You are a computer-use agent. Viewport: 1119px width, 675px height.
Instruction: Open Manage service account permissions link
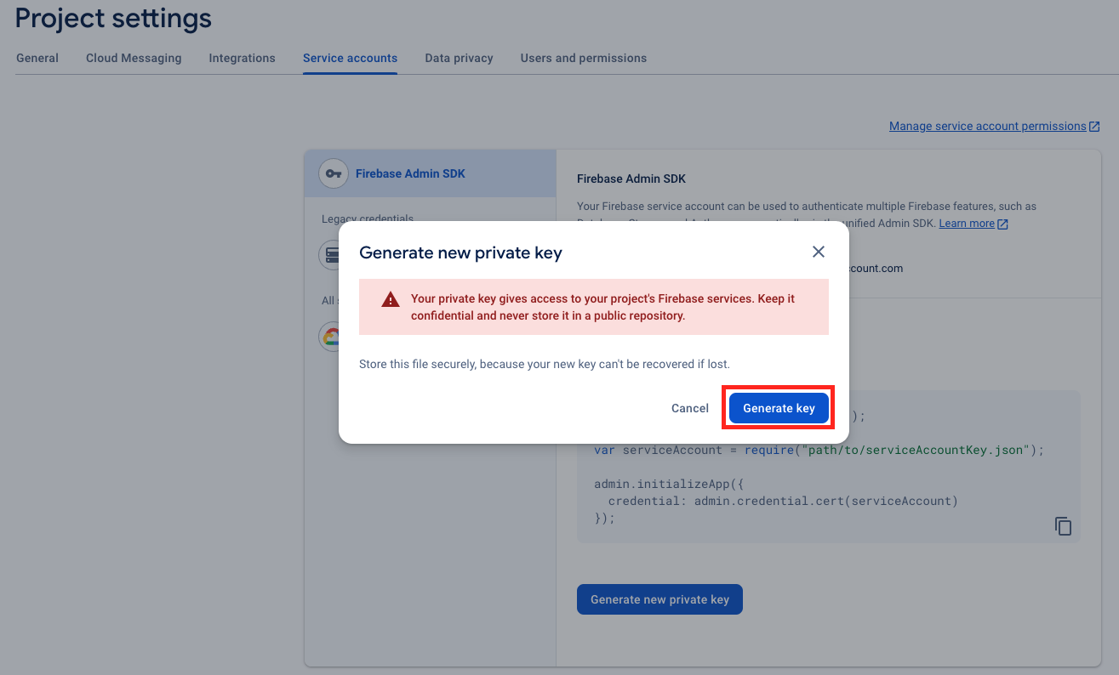[987, 127]
